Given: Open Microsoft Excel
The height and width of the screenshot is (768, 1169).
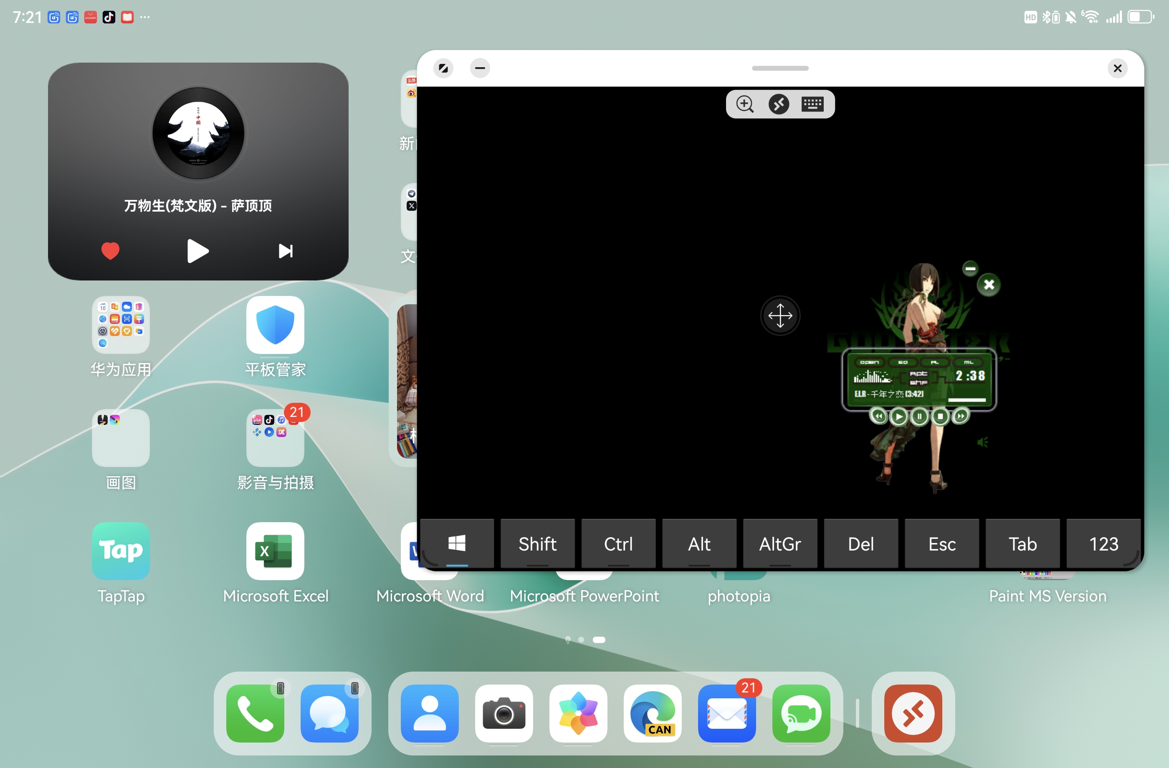Looking at the screenshot, I should [275, 551].
